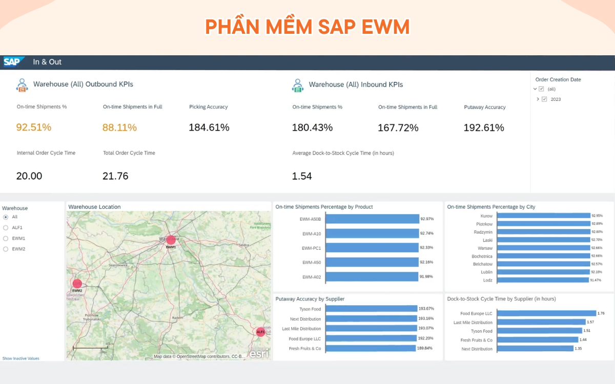Click Fresh Fruits & Co putaway accuracy bar
This screenshot has height=384, width=615.
[371, 348]
